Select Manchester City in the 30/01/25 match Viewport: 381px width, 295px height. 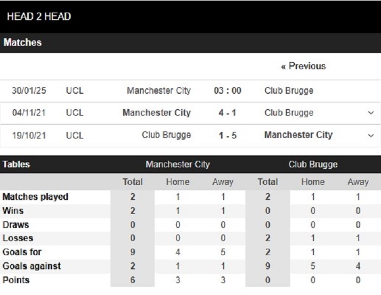[159, 91]
